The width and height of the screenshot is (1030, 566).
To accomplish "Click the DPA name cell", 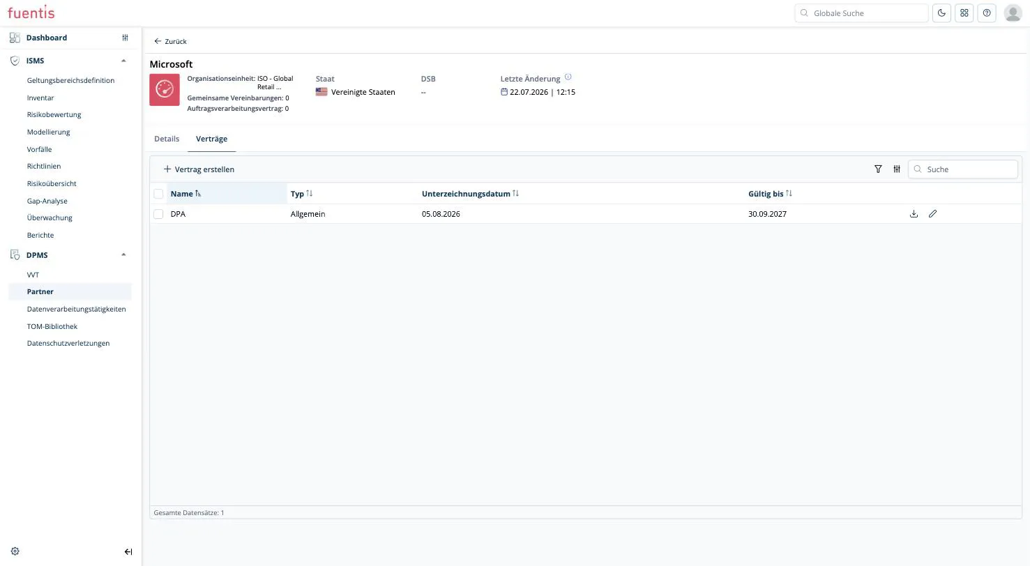I will click(x=178, y=214).
